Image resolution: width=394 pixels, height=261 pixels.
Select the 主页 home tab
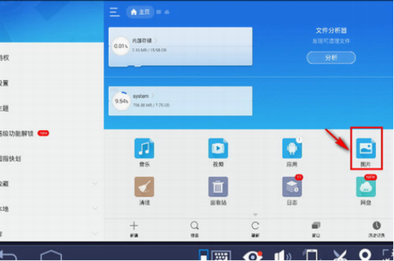(140, 11)
